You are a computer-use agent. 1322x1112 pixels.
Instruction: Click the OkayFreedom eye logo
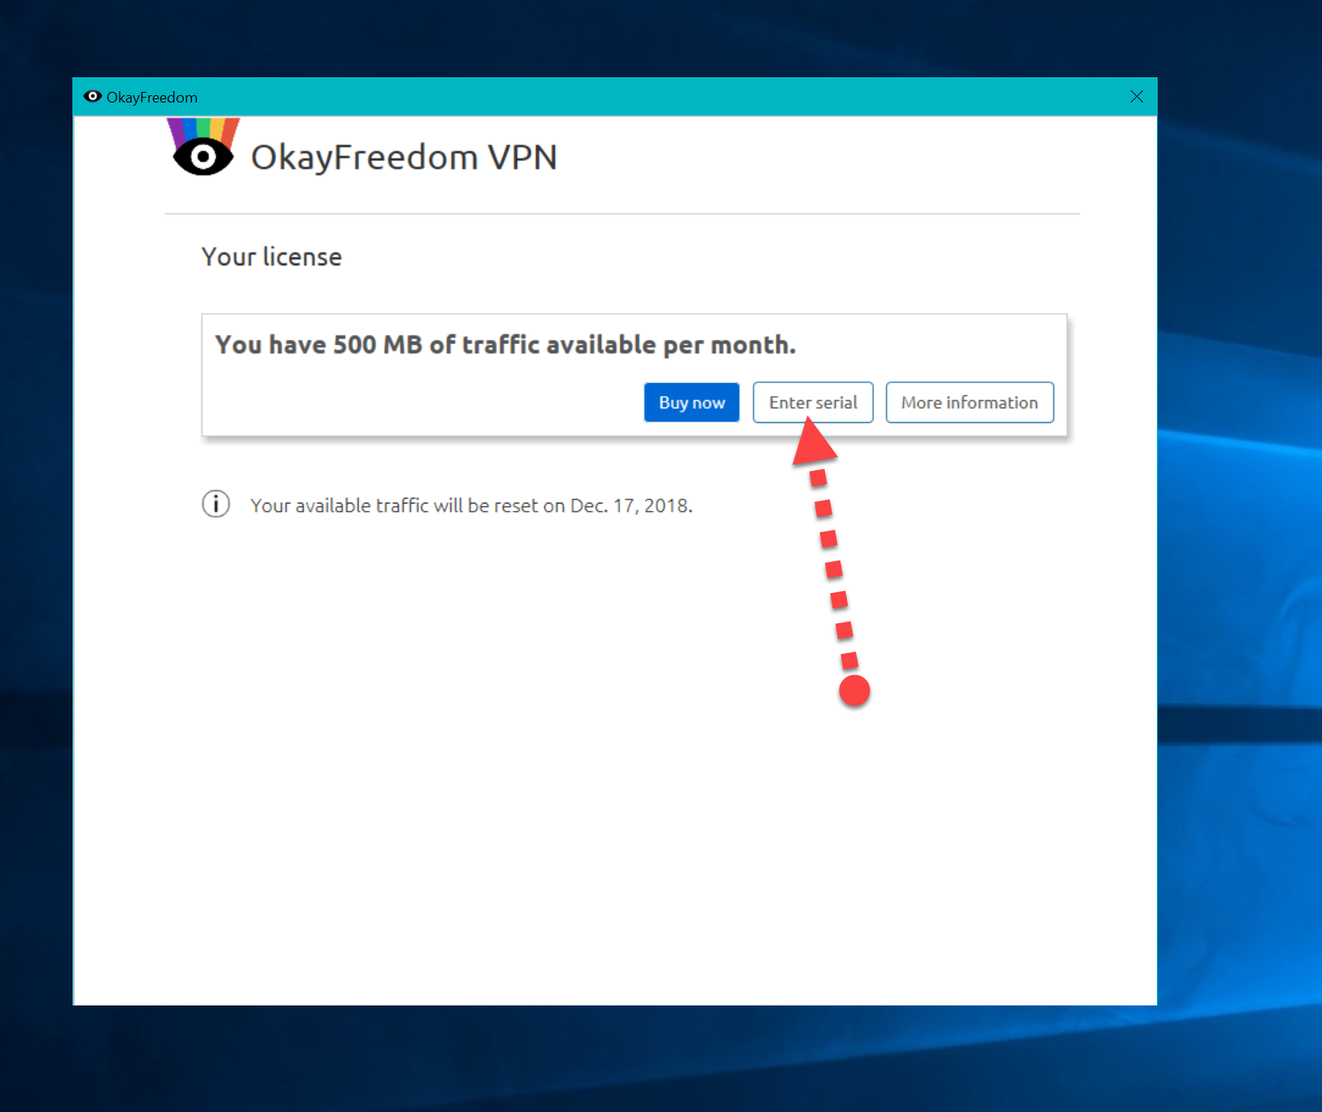tap(203, 147)
